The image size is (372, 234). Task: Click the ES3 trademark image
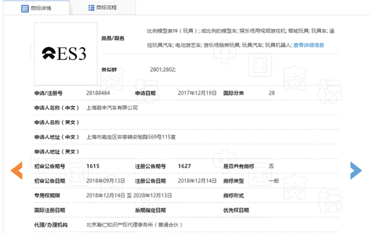(66, 54)
